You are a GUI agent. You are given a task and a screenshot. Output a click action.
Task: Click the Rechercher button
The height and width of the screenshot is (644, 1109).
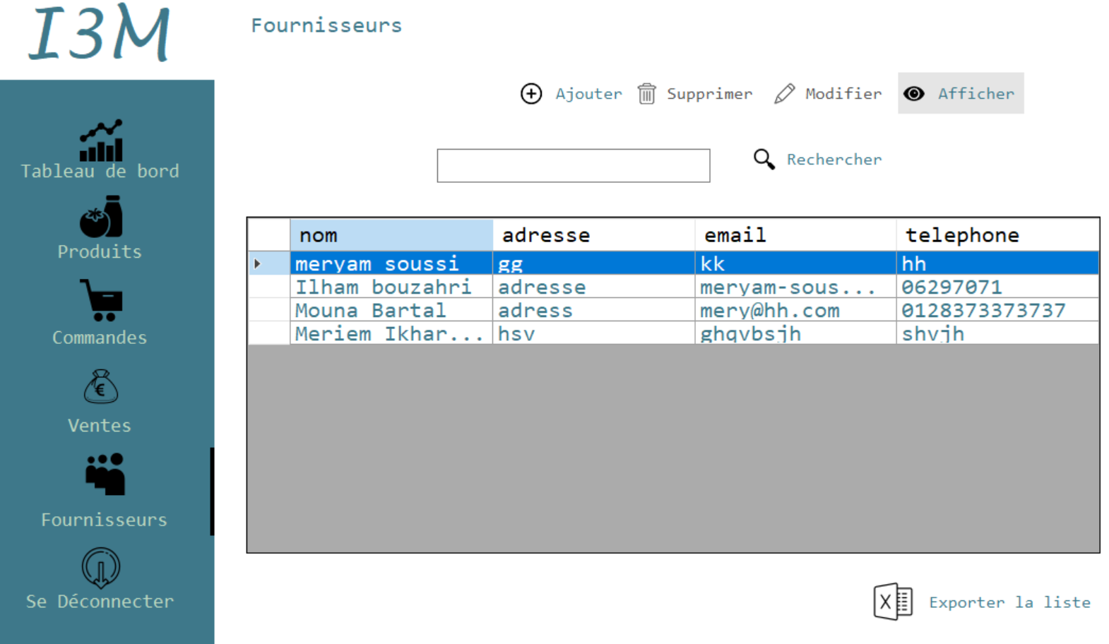pos(834,159)
